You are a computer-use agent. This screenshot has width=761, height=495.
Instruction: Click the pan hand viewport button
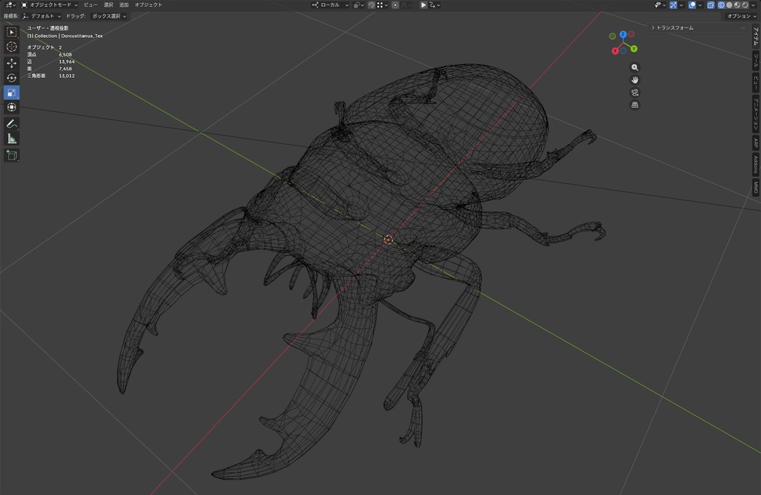(x=635, y=80)
